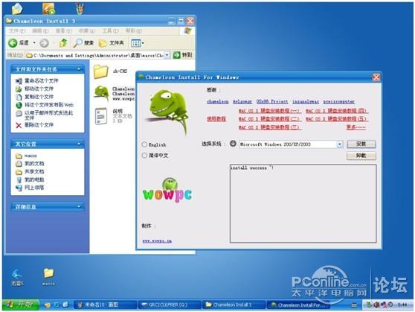Open the system selection dropdown arrow
The width and height of the screenshot is (415, 312).
[340, 144]
